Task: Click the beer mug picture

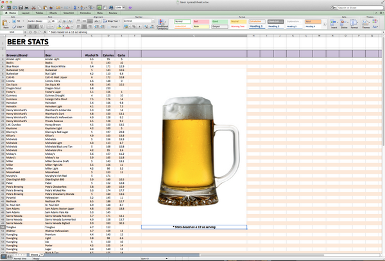Action: (x=198, y=151)
